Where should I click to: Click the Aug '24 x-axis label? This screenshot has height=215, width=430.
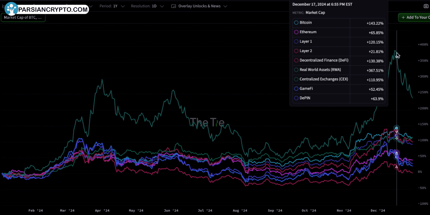click(x=240, y=210)
